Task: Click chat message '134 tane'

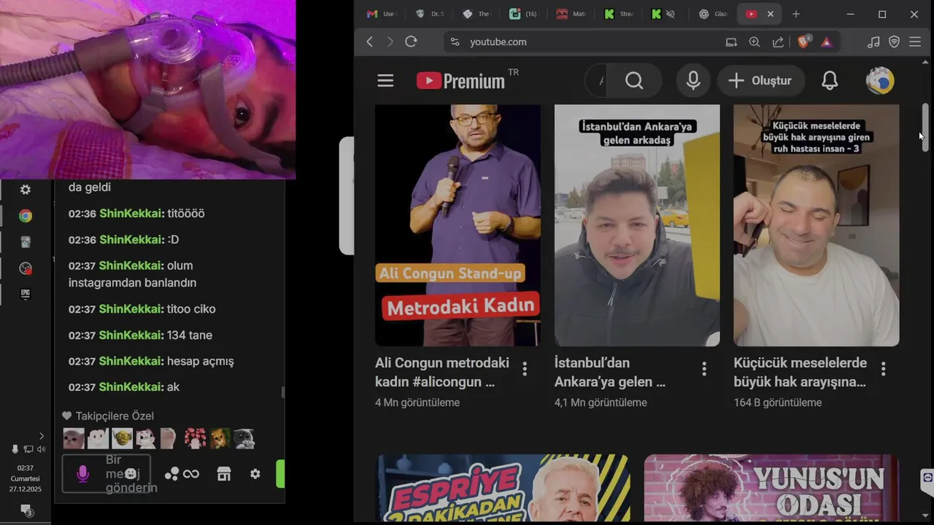Action: click(190, 335)
